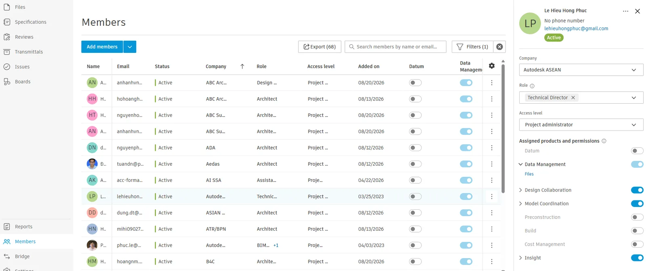This screenshot has height=271, width=646.
Task: Click lehieuhongphuc@gmail.com email link
Action: coord(576,29)
